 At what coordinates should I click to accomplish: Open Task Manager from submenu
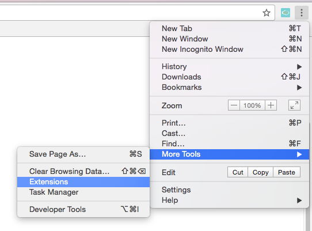pyautogui.click(x=83, y=192)
